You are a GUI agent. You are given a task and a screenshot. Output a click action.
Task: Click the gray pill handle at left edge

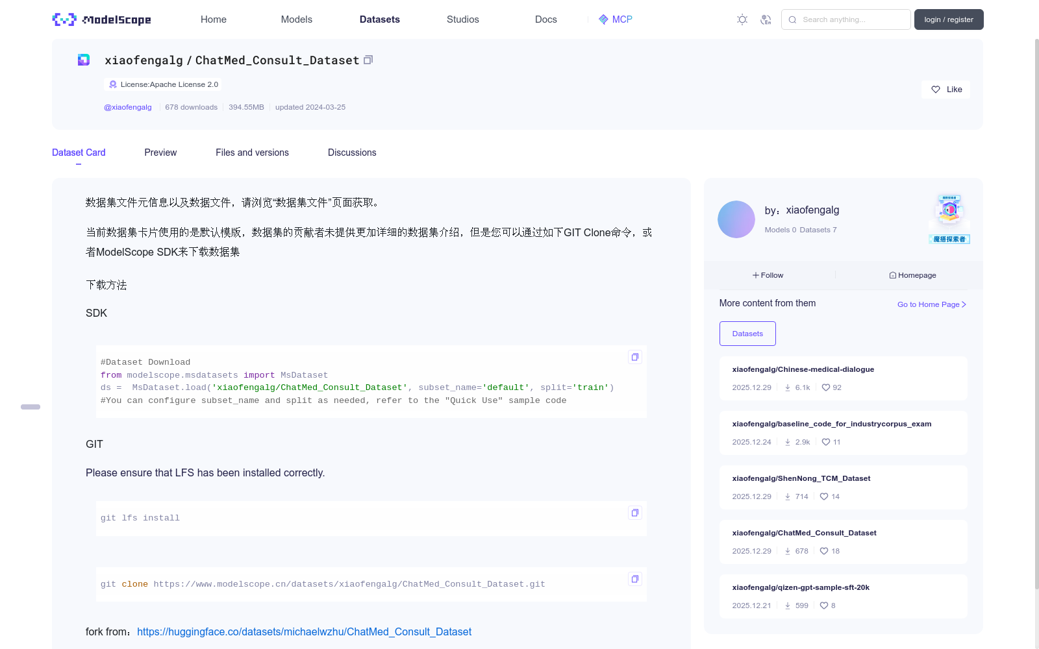click(31, 407)
